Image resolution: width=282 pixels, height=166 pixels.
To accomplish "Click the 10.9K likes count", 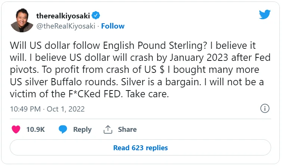I will 35,129.
